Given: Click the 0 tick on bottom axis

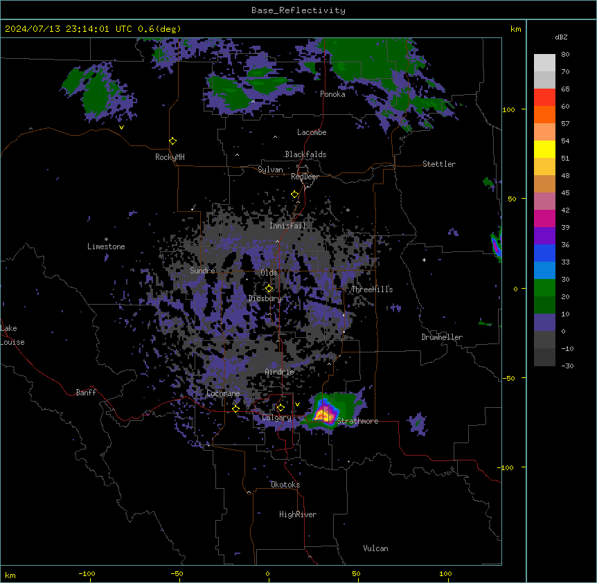Looking at the screenshot, I should (x=267, y=573).
